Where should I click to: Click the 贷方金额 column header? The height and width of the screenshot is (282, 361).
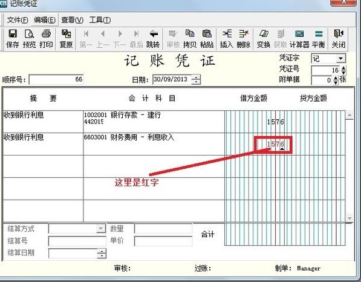[314, 99]
